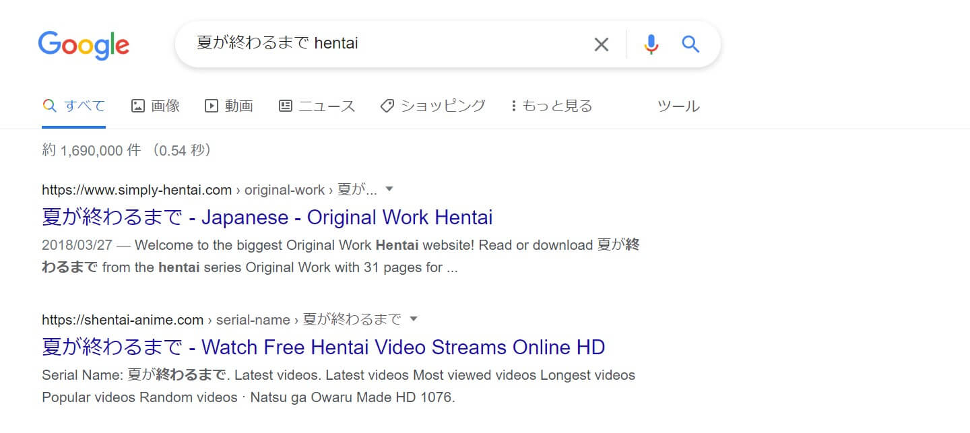Open the ツール options
The width and height of the screenshot is (970, 433).
tap(678, 106)
